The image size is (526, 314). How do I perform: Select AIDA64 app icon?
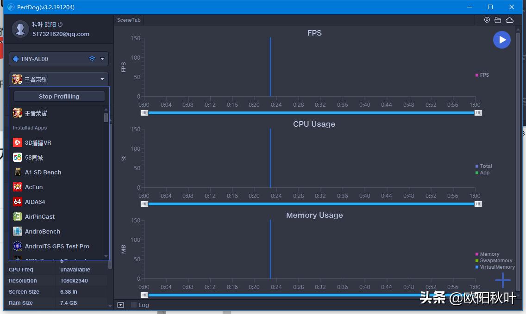point(18,202)
